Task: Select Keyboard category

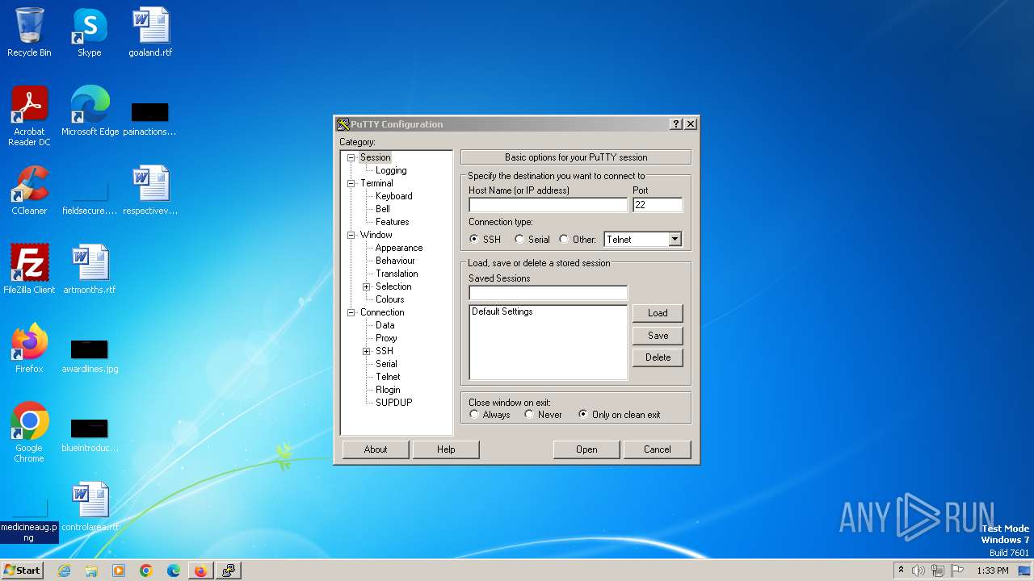Action: point(394,196)
